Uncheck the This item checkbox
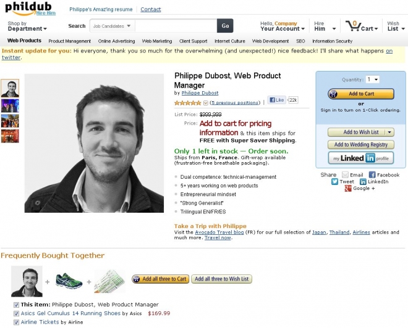The height and width of the screenshot is (328, 408). click(x=16, y=305)
